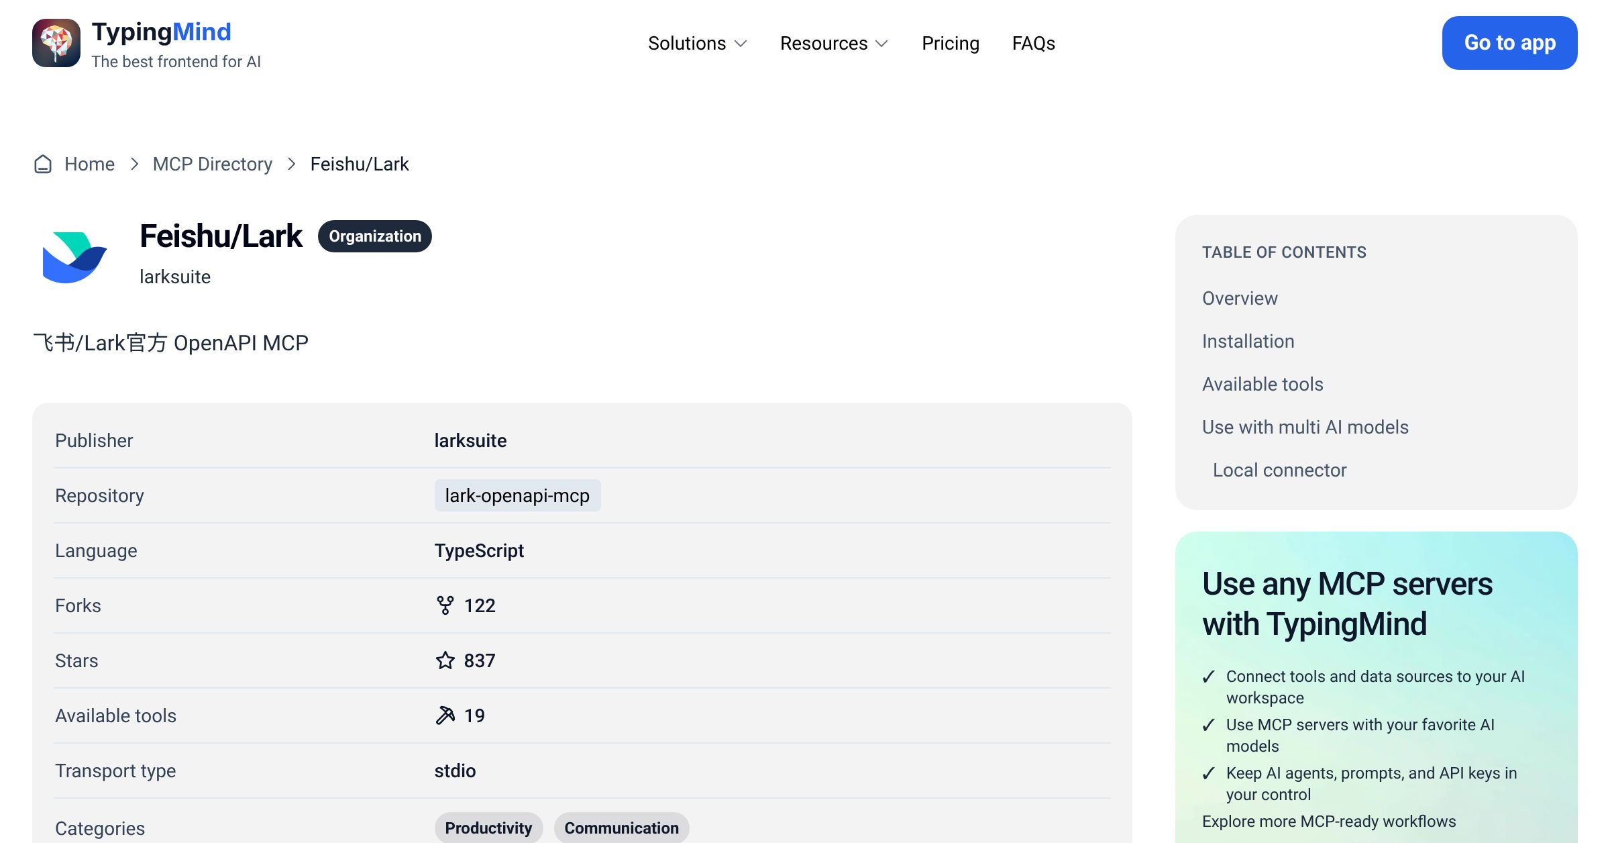Click the star icon beside 837

(445, 660)
